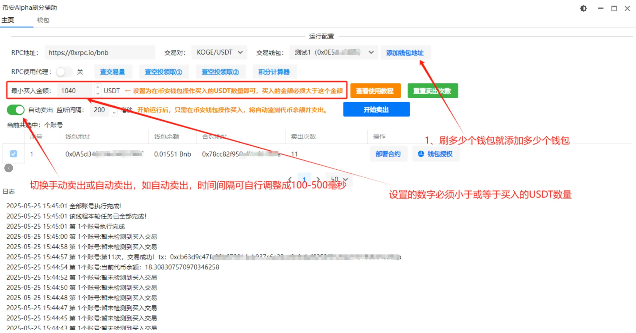Maximize the application window
This screenshot has width=636, height=333.
click(614, 8)
